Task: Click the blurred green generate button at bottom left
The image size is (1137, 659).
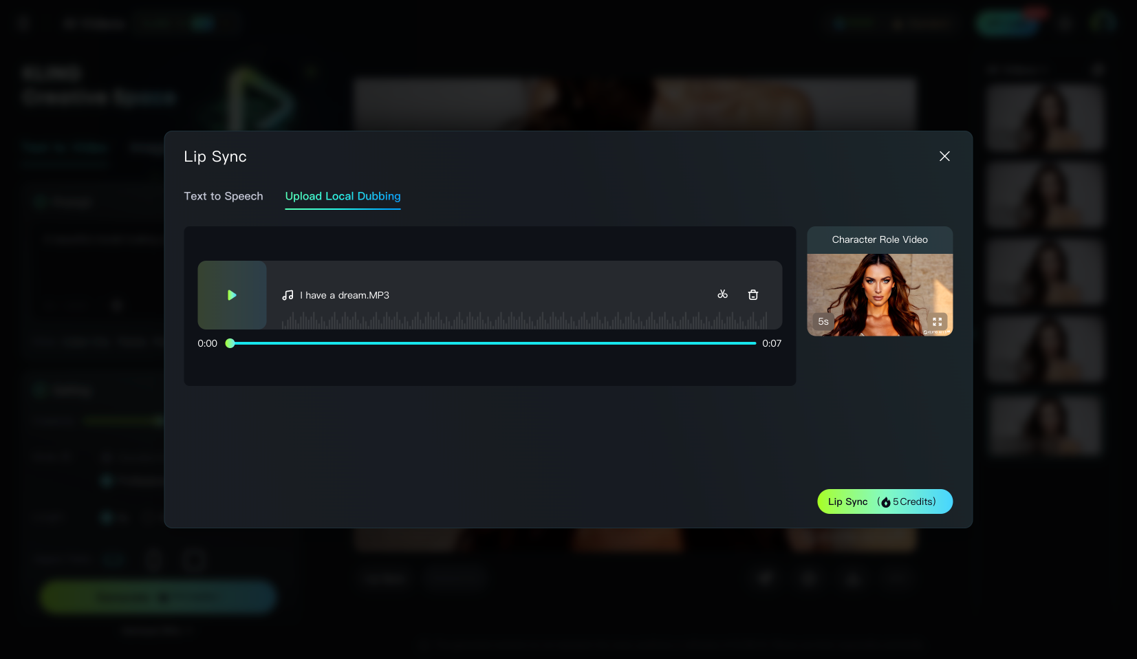Action: pyautogui.click(x=158, y=597)
